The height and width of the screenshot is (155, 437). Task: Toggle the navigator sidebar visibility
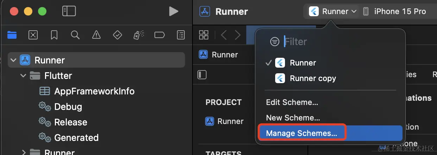69,11
